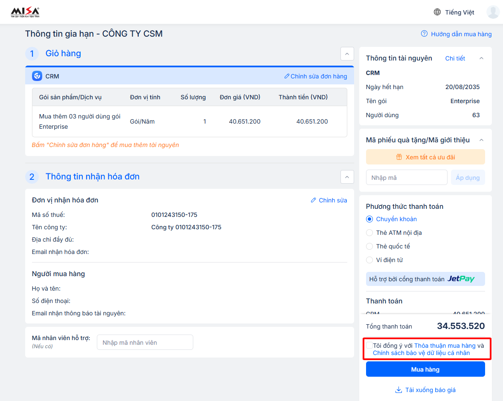Collapse the Thông tin nhận hóa đơn section
The width and height of the screenshot is (503, 401).
point(346,177)
